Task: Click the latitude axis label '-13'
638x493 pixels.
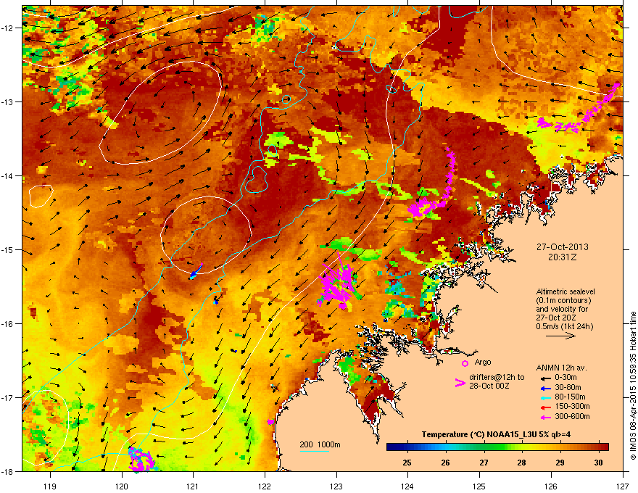Action: tap(7, 101)
